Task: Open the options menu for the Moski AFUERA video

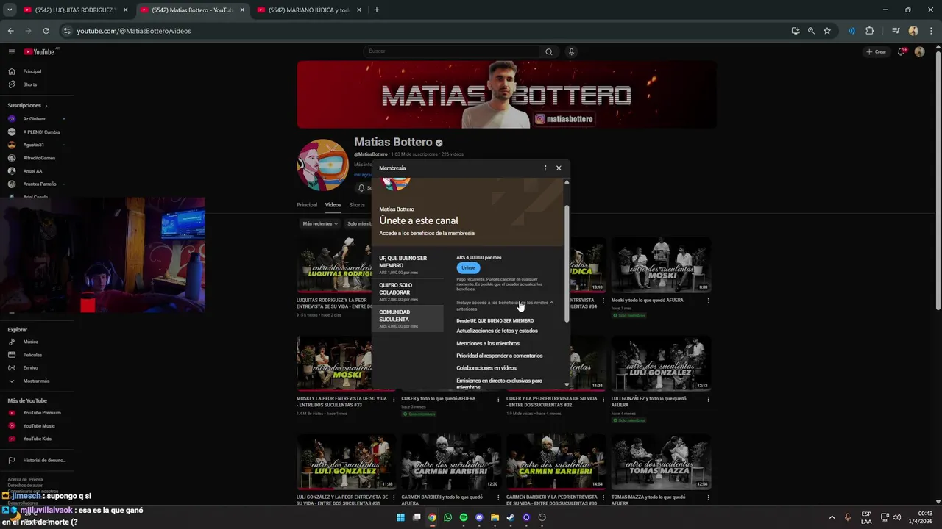Action: (x=708, y=301)
